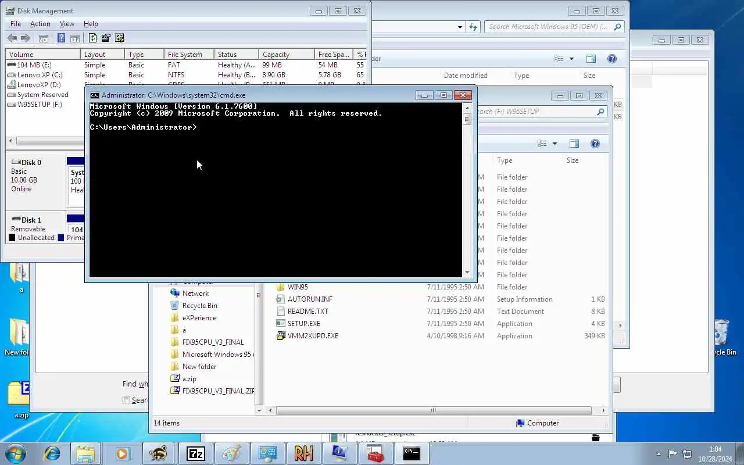Open properties icon in Disk Management toolbar

[x=106, y=38]
